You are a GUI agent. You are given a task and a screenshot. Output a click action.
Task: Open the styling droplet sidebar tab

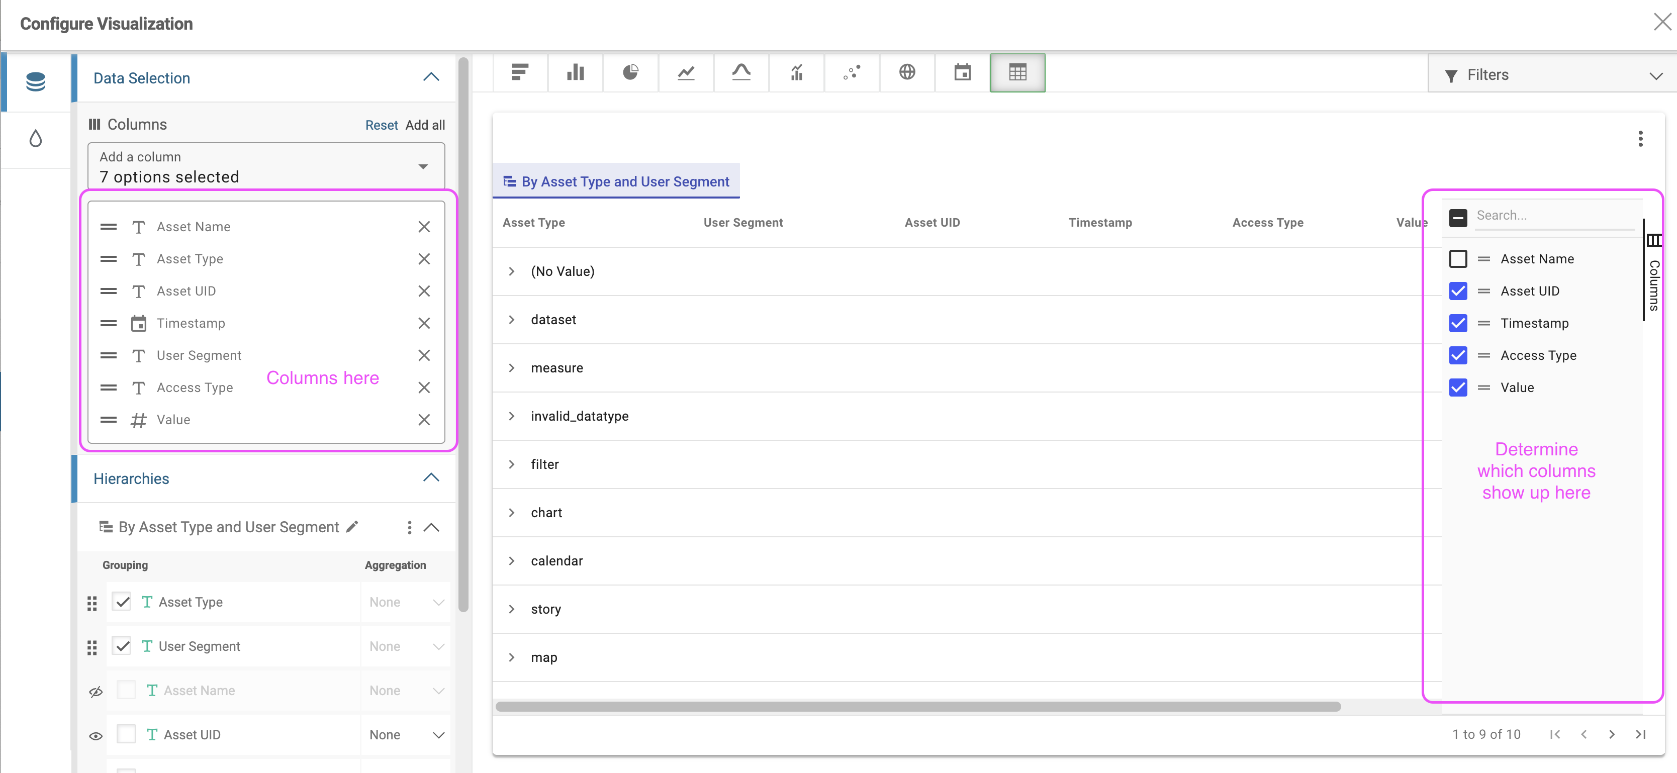point(36,139)
